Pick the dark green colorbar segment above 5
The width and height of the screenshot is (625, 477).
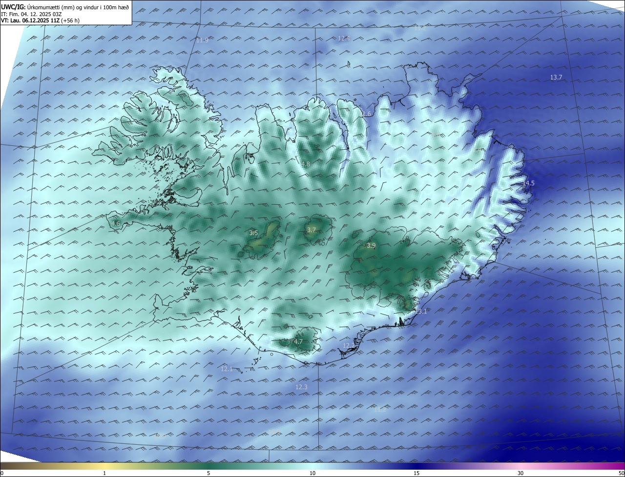coord(208,466)
